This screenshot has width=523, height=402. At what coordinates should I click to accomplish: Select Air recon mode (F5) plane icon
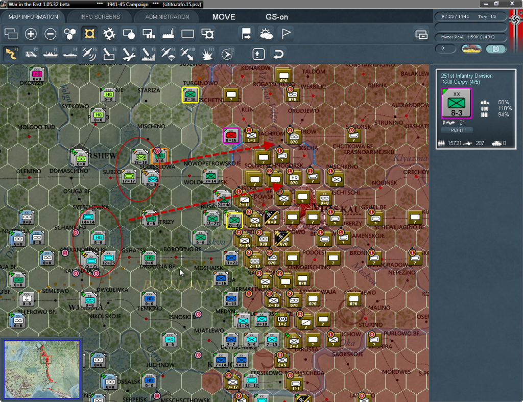[x=89, y=54]
